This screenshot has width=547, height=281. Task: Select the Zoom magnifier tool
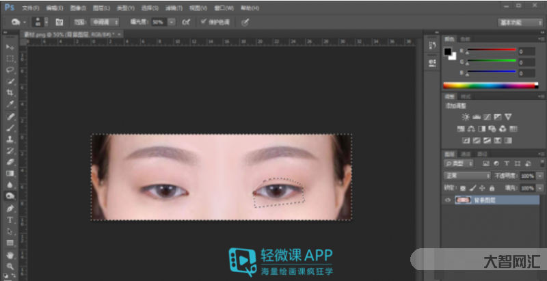(x=10, y=265)
